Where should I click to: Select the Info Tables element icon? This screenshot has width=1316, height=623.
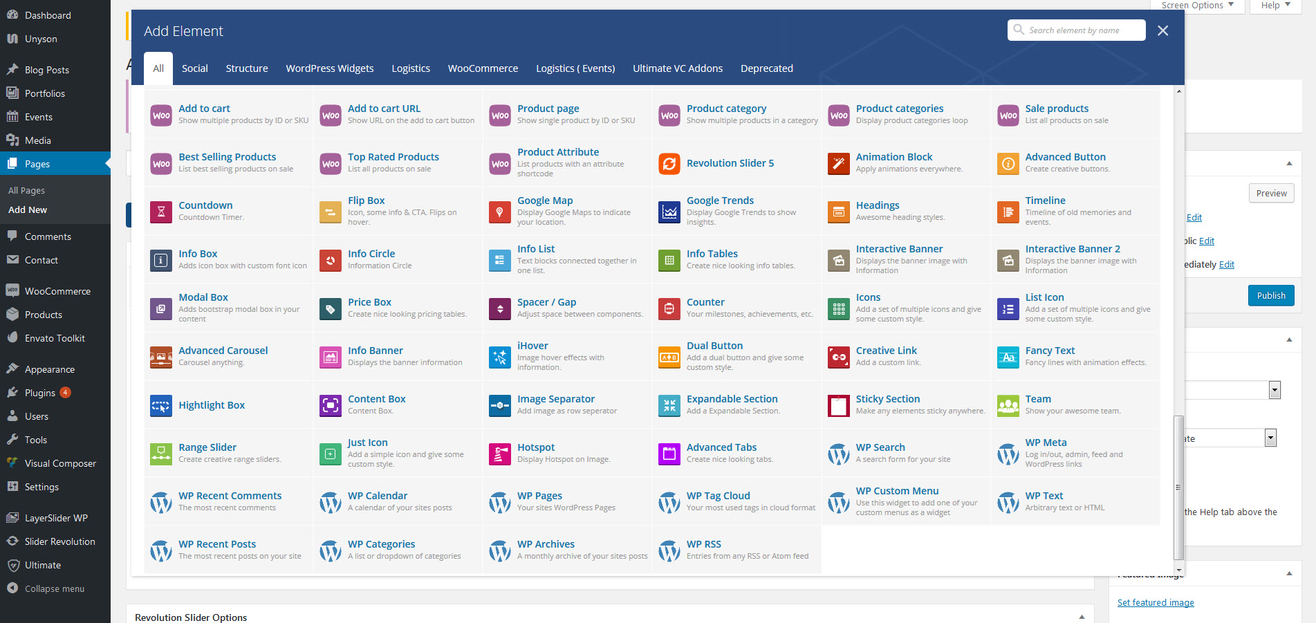[669, 260]
